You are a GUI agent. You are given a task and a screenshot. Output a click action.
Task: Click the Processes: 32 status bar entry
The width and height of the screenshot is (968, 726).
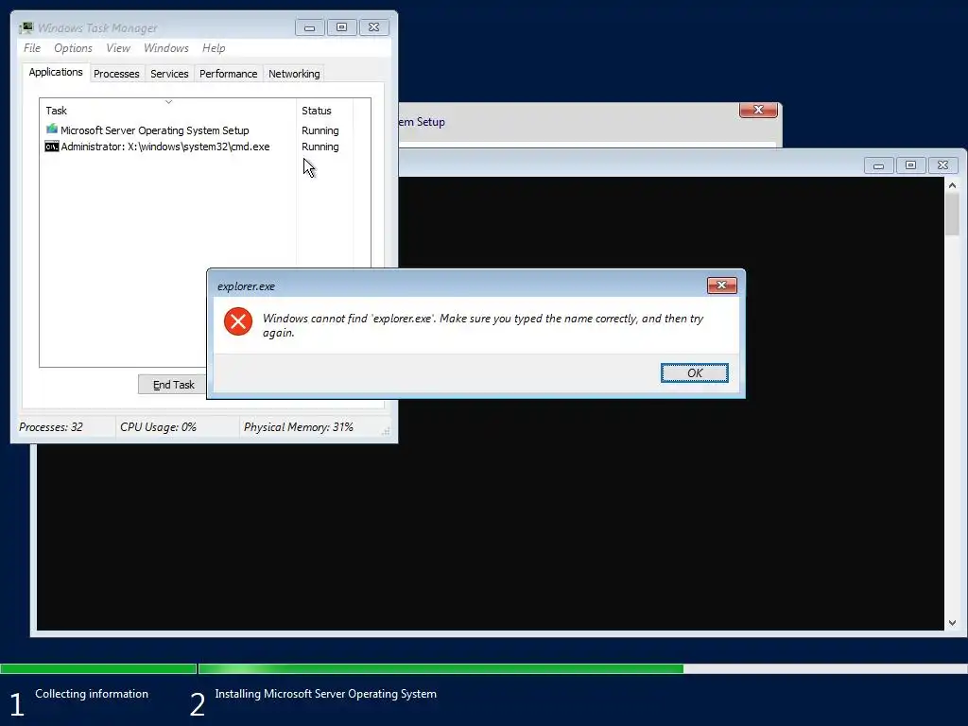click(x=51, y=427)
